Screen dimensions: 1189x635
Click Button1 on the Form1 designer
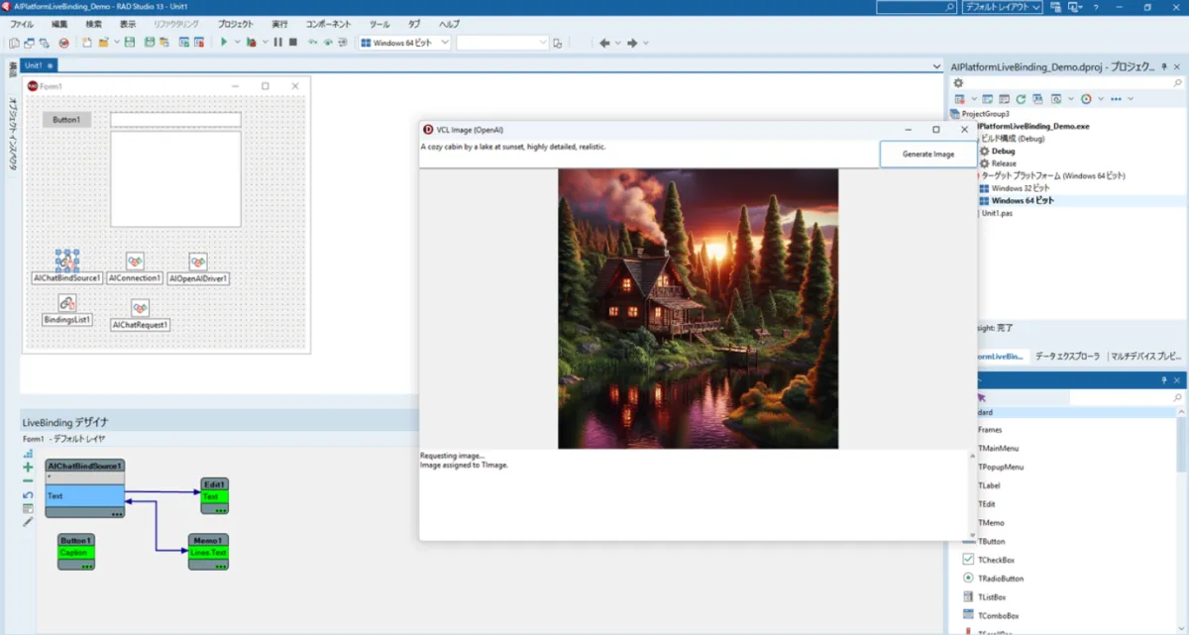click(x=66, y=119)
